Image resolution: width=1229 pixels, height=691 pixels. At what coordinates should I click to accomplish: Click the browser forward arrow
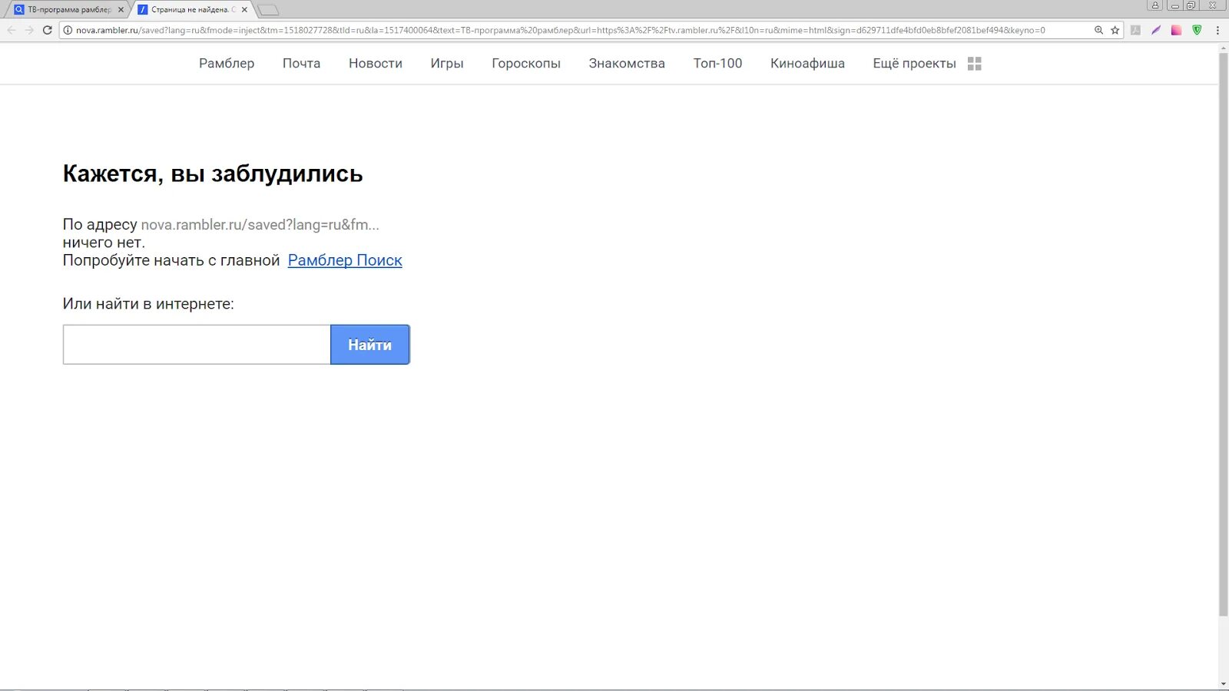pos(29,30)
